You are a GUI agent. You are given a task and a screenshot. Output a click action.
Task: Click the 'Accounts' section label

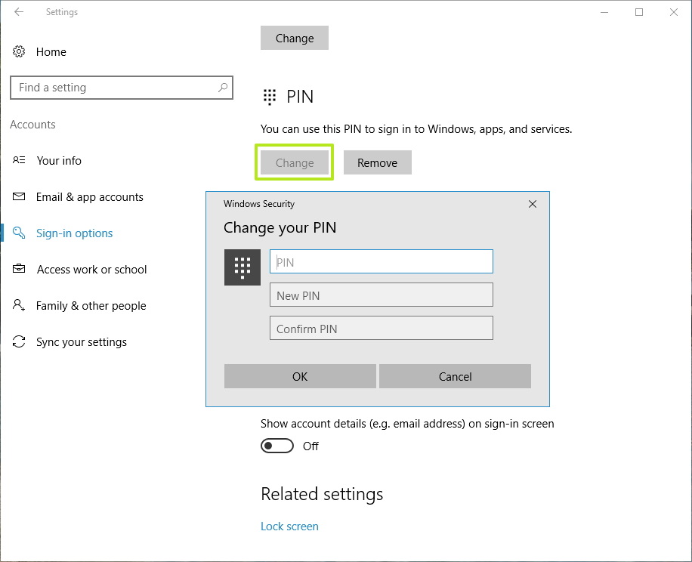pyautogui.click(x=32, y=125)
